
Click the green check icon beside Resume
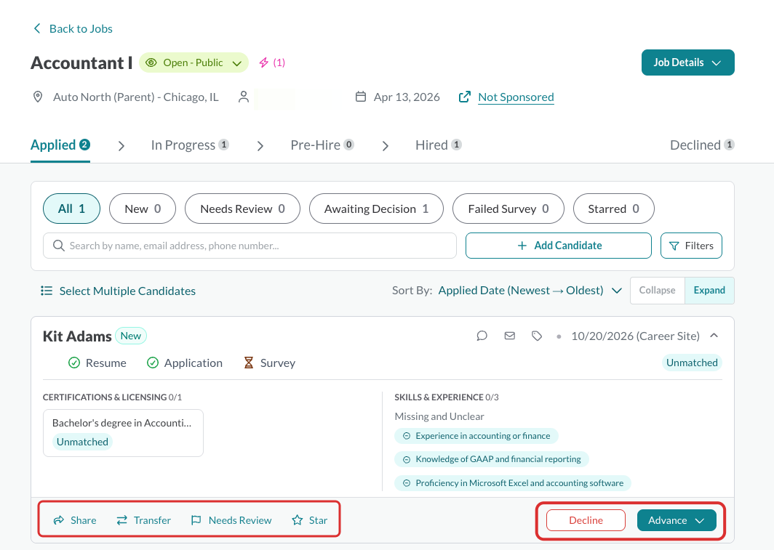tap(74, 363)
